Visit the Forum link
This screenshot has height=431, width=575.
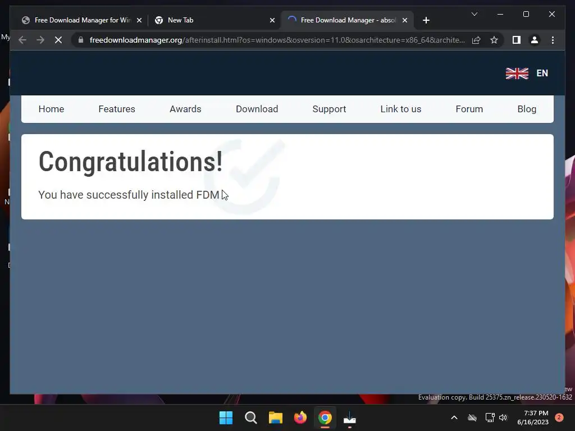469,109
